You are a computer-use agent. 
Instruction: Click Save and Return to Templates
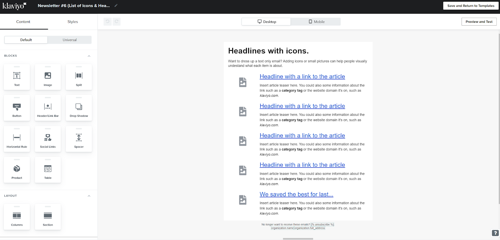[x=471, y=6]
